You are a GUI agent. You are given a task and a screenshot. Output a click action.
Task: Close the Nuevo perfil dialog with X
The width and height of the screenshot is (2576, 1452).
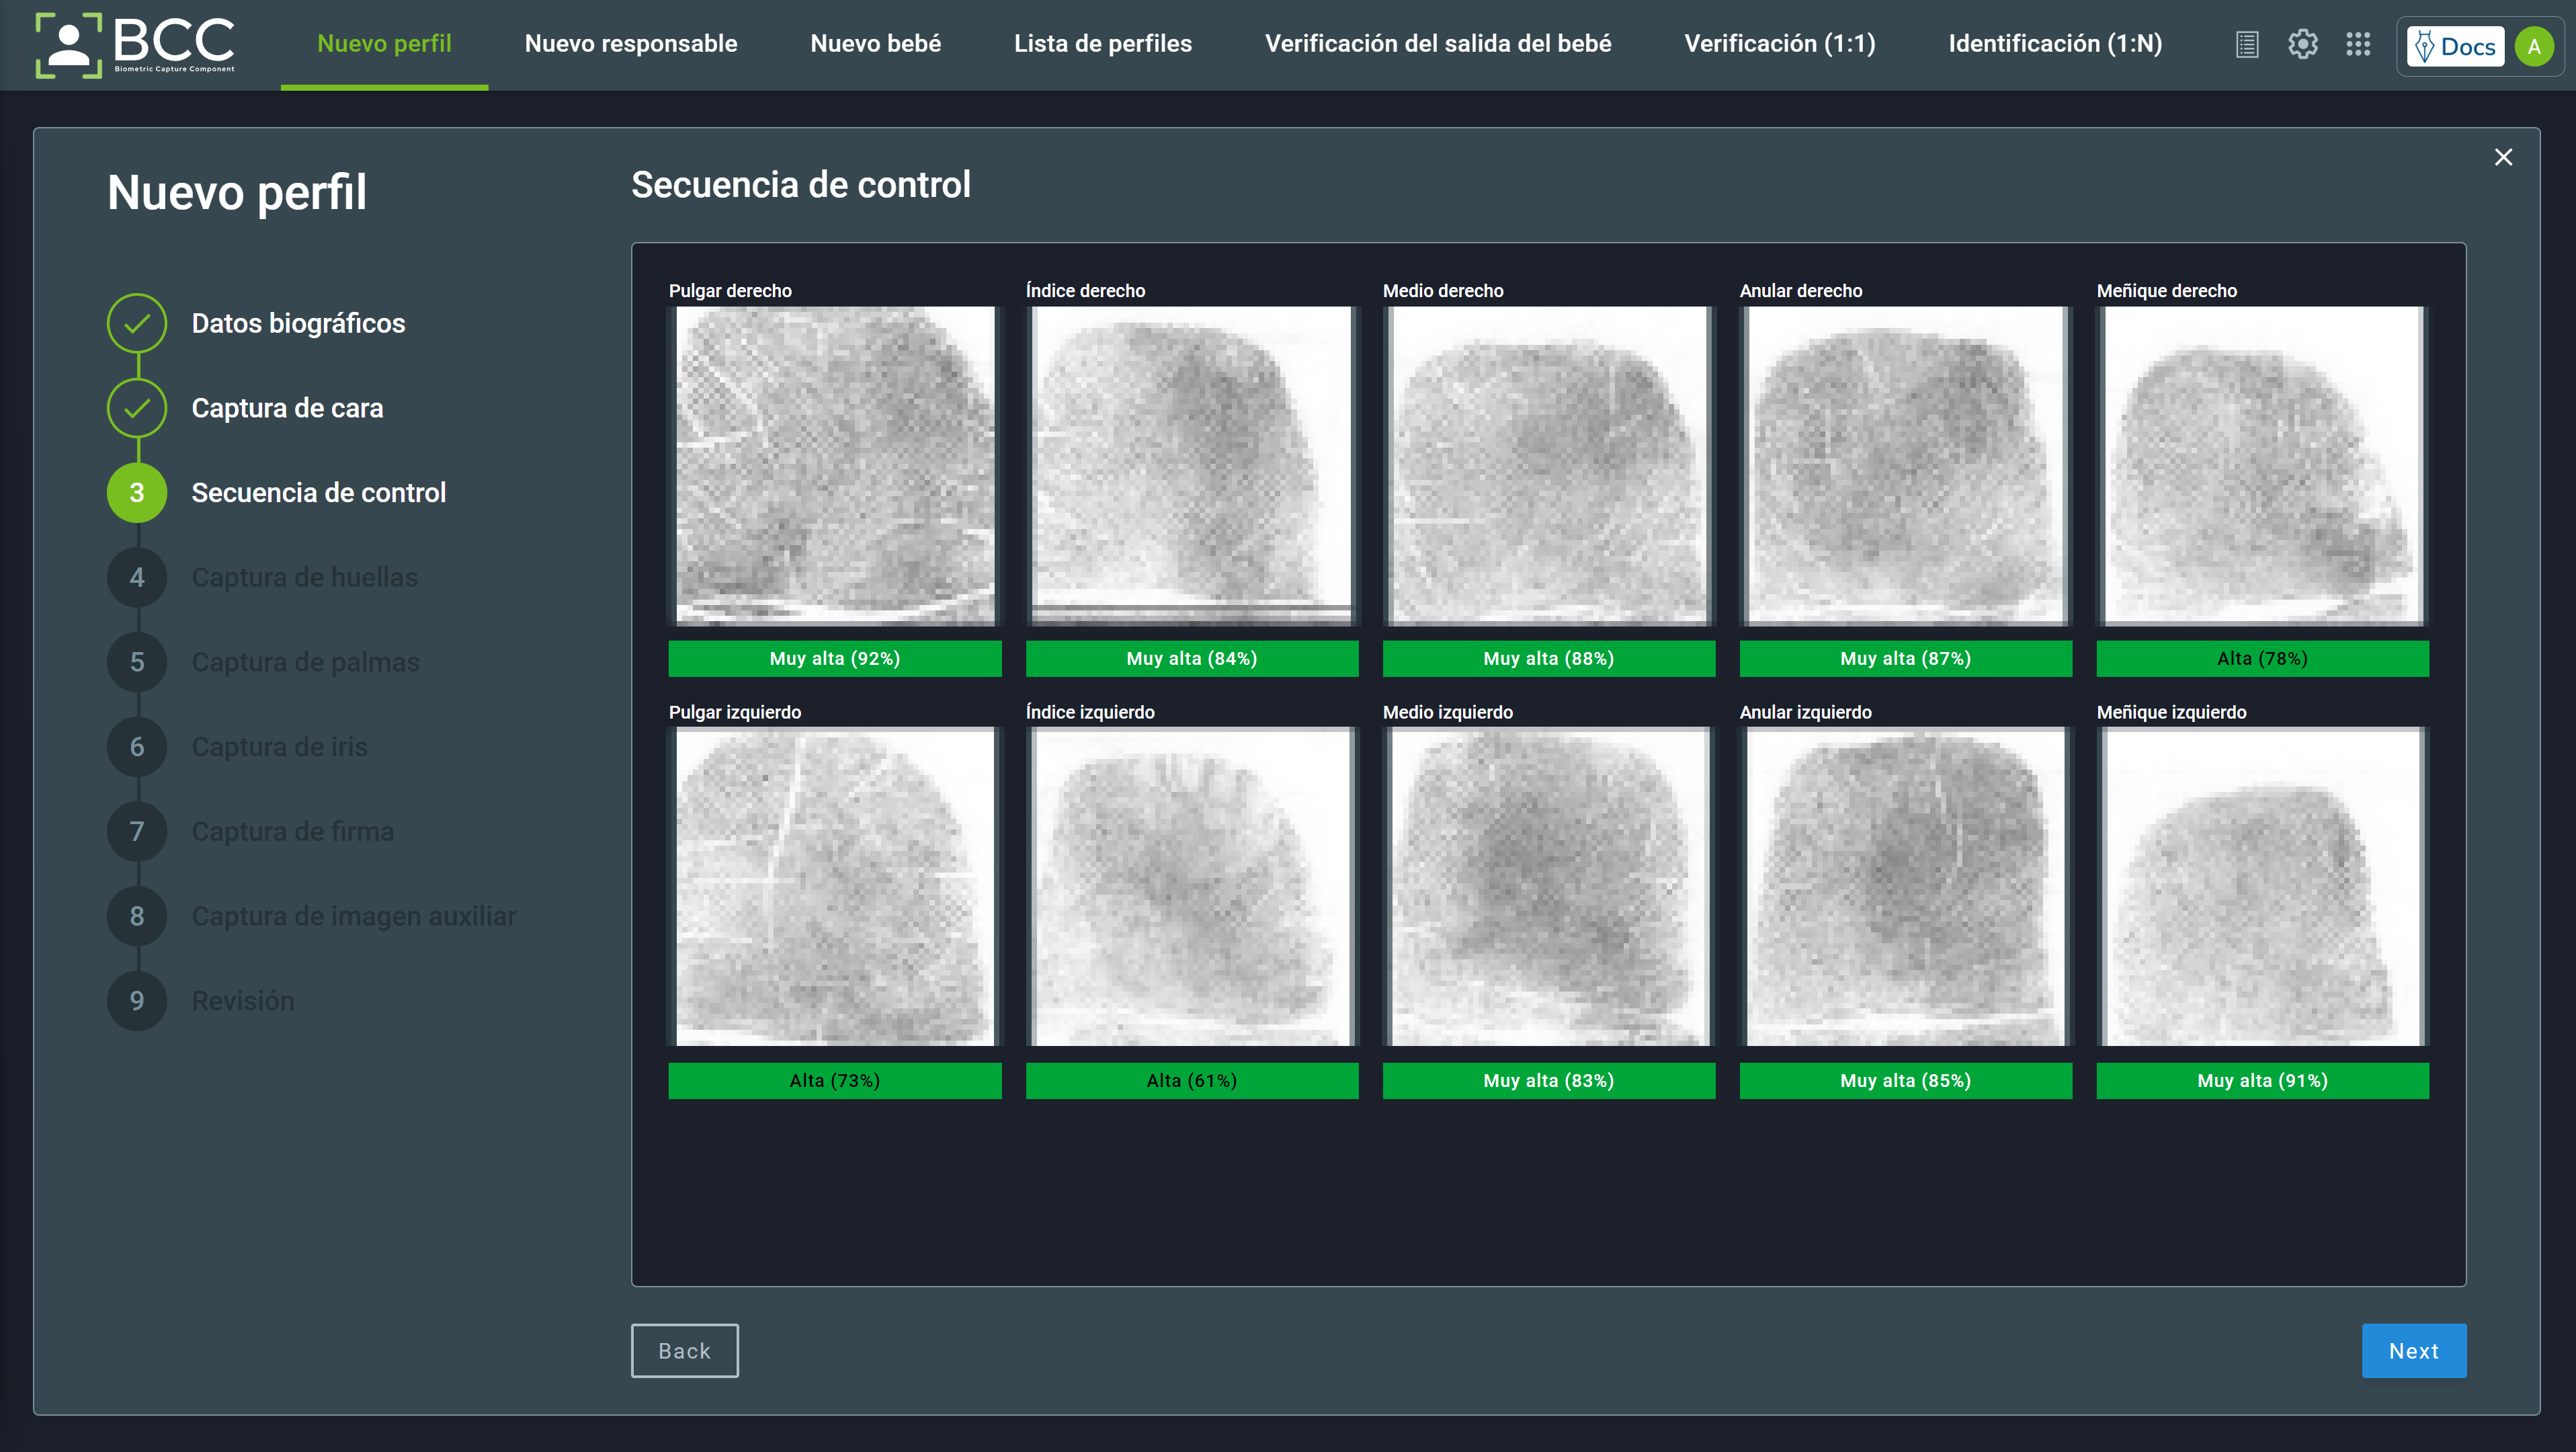[2503, 157]
